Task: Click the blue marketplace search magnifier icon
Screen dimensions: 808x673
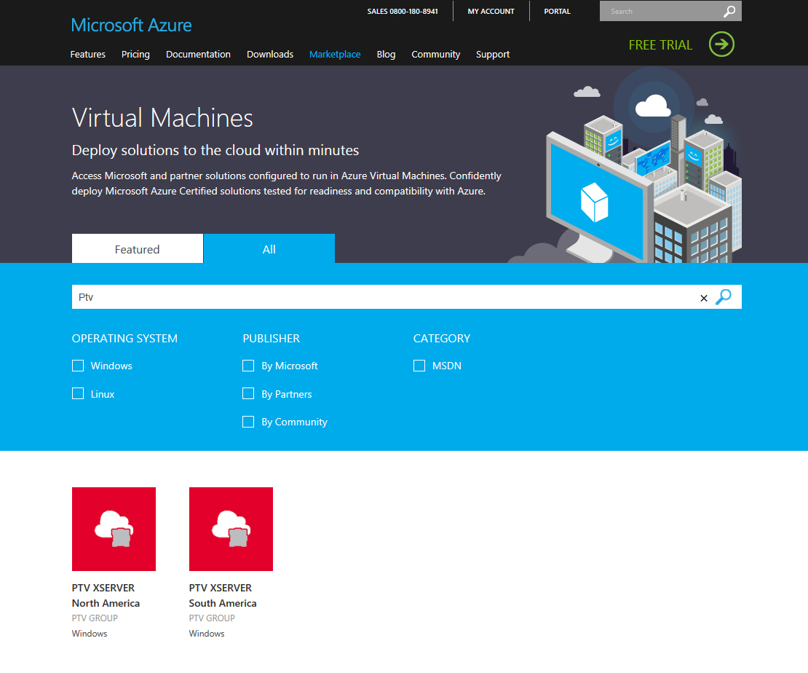Action: [724, 297]
